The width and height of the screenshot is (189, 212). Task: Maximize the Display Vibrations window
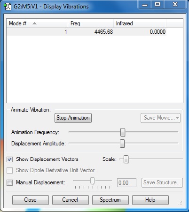157,4
